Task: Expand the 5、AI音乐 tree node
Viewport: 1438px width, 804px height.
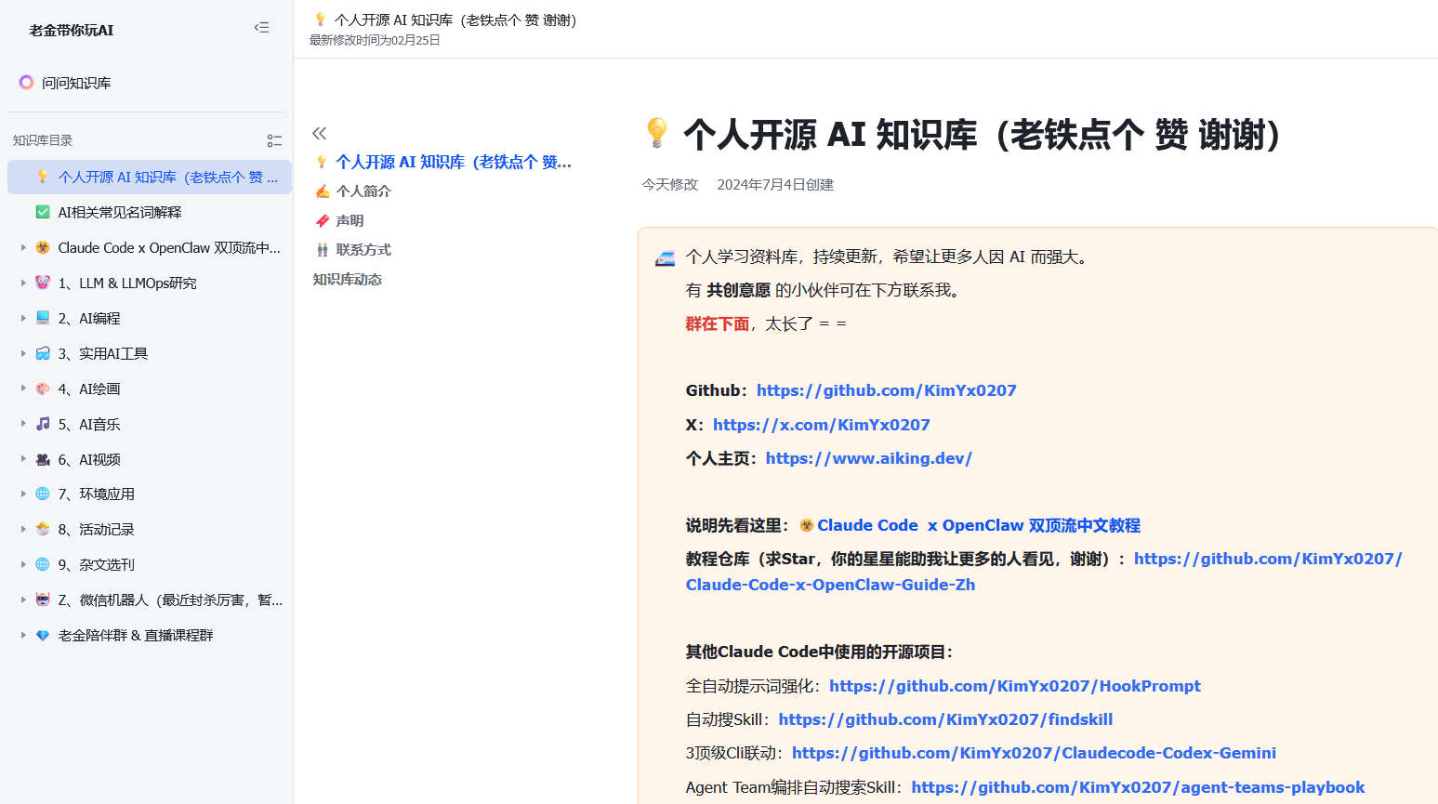Action: (23, 424)
